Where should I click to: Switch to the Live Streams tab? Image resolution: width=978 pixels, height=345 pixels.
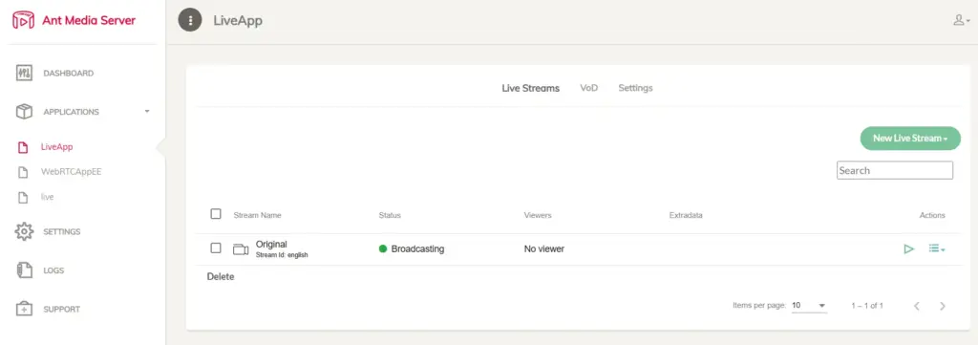(x=531, y=88)
